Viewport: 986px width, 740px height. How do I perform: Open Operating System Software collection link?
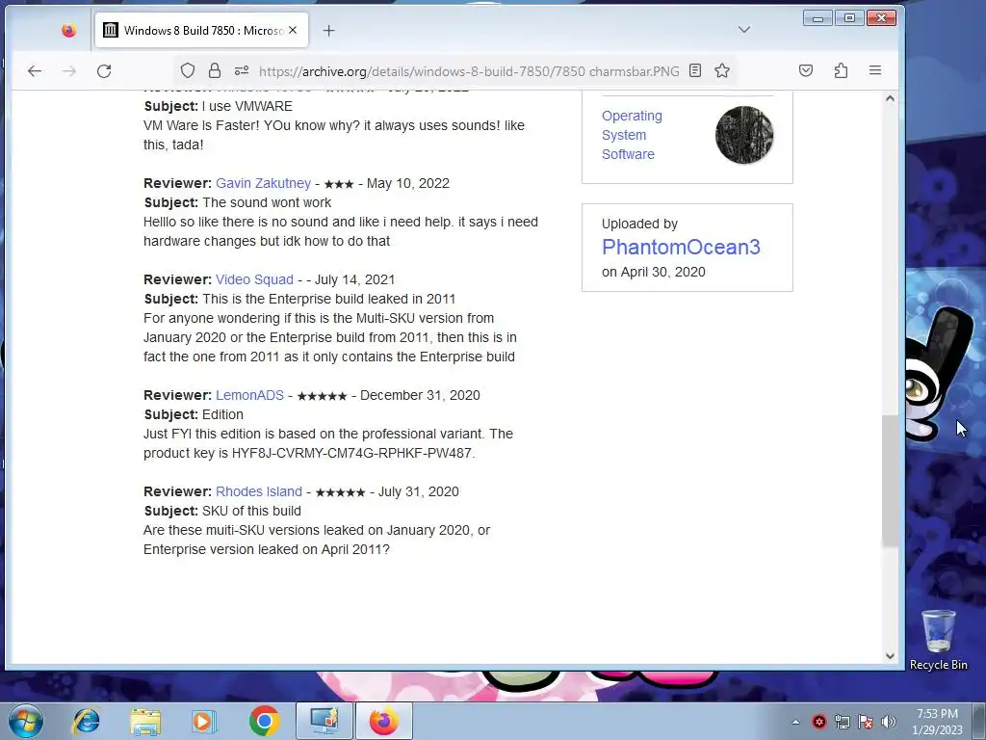coord(632,135)
